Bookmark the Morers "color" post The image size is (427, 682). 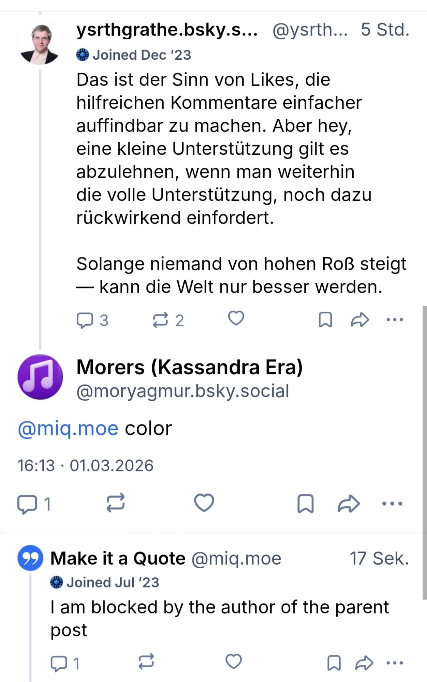click(306, 503)
